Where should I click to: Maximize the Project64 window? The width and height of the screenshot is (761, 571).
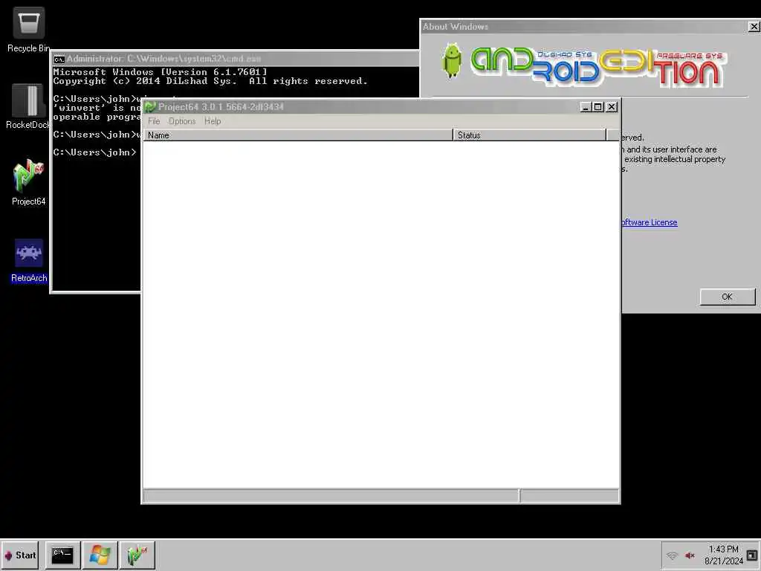point(598,107)
